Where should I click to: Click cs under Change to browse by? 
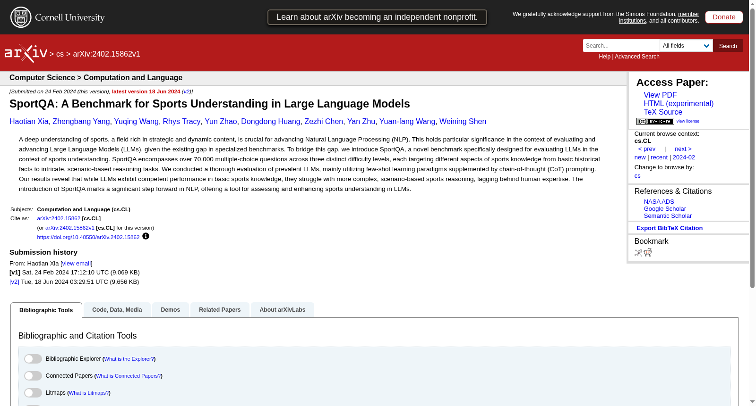pyautogui.click(x=637, y=176)
